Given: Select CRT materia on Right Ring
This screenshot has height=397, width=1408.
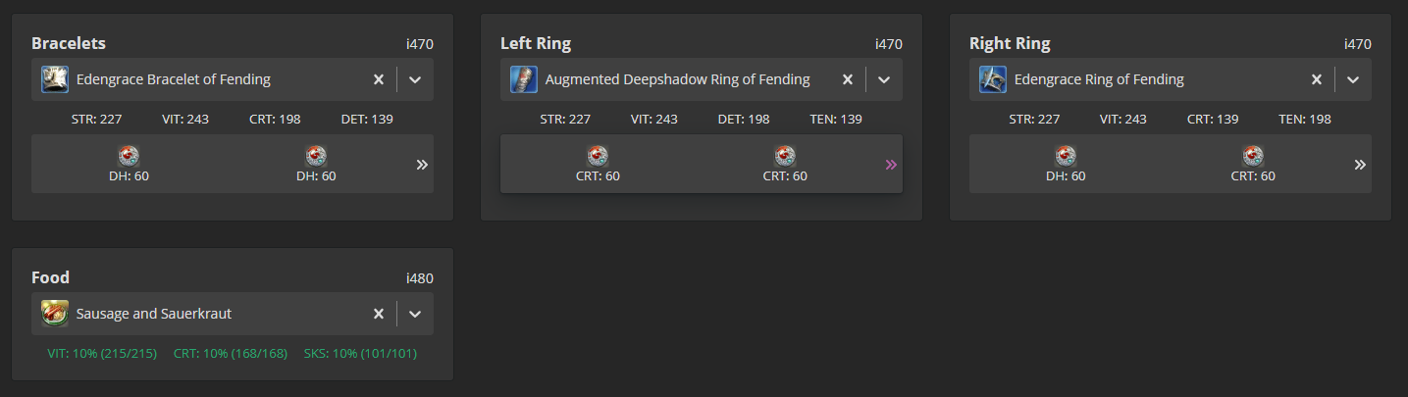Looking at the screenshot, I should (1253, 156).
